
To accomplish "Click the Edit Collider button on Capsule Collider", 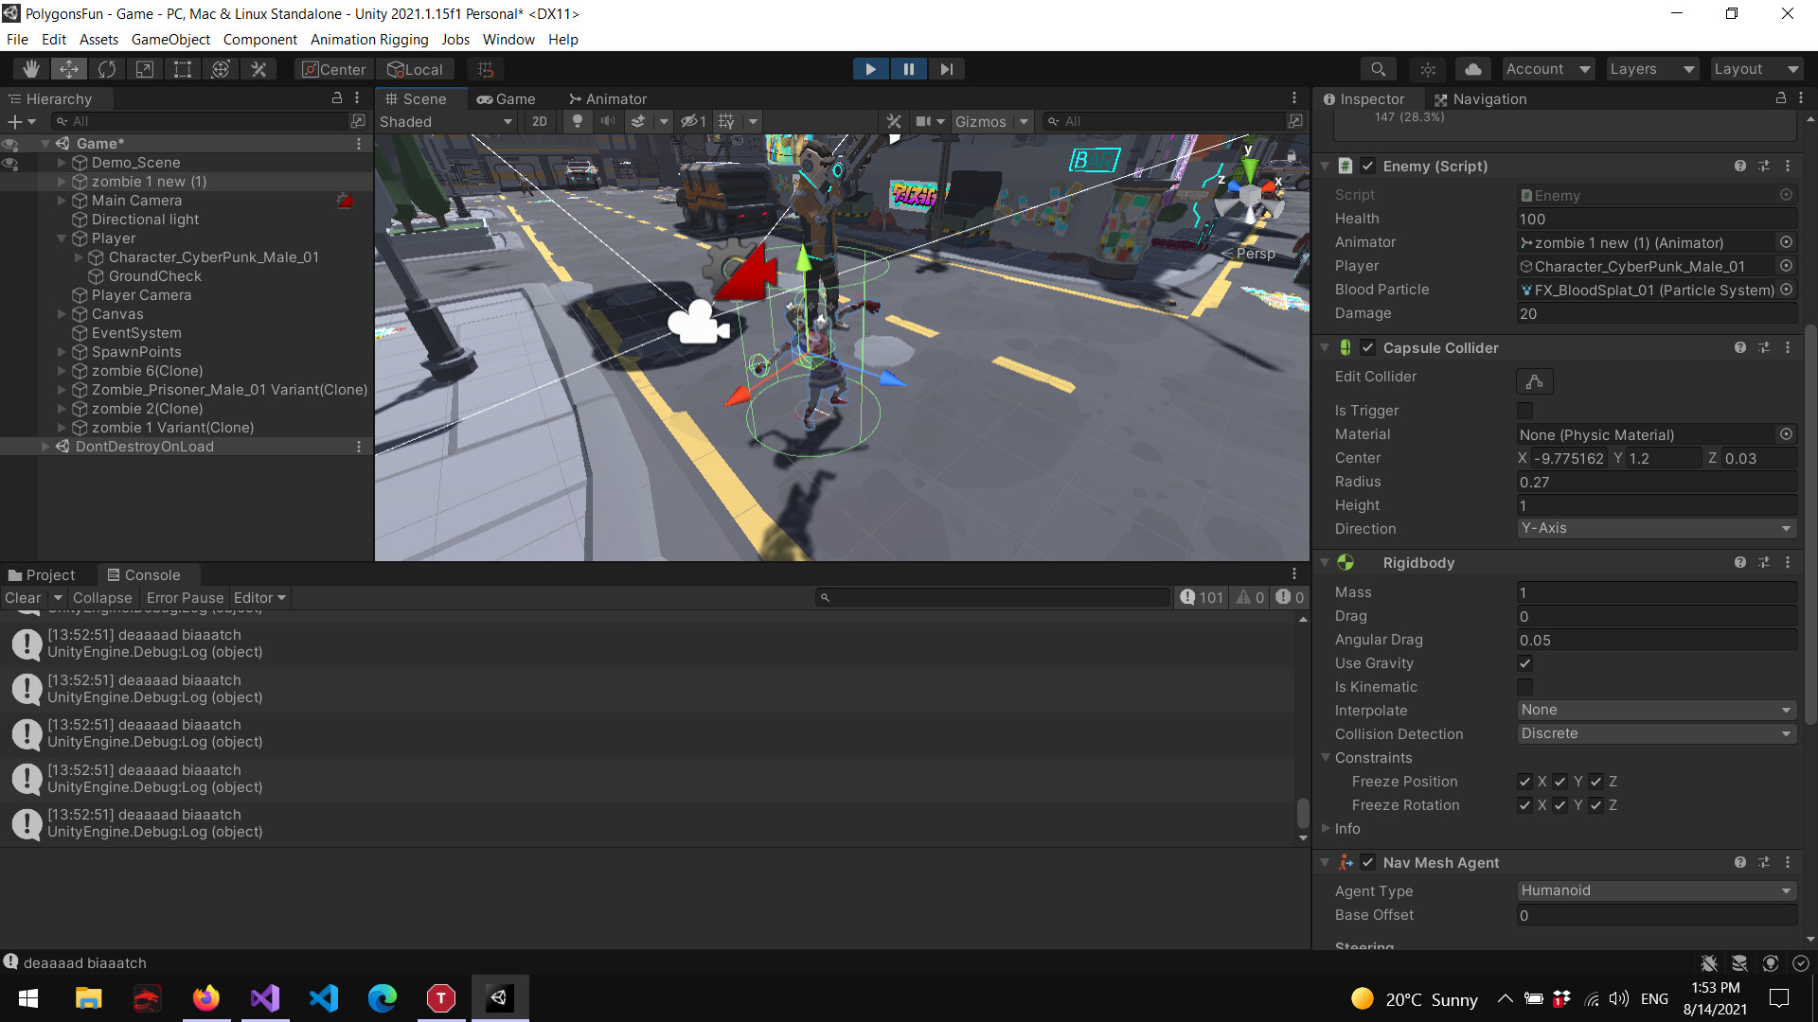I will tap(1534, 381).
